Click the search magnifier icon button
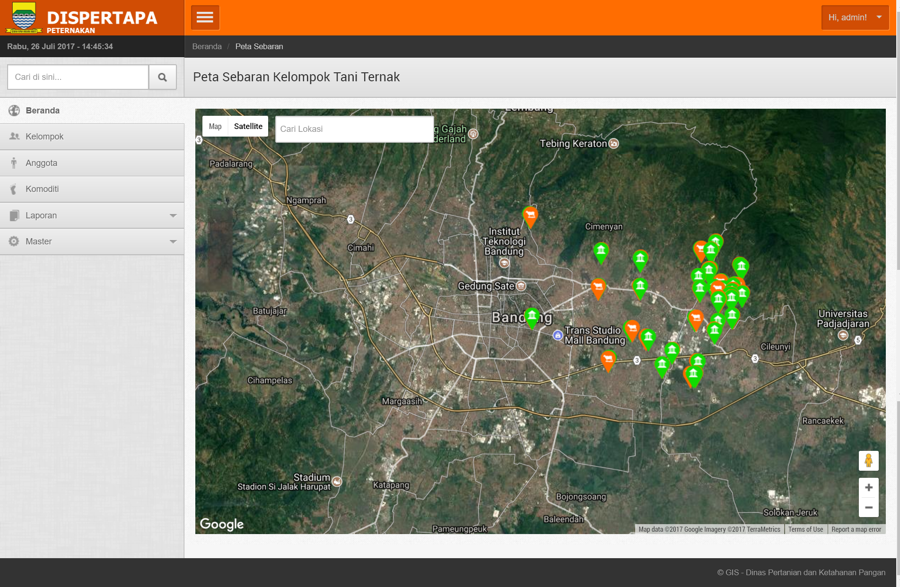Screen dimensions: 900x587 click(162, 77)
